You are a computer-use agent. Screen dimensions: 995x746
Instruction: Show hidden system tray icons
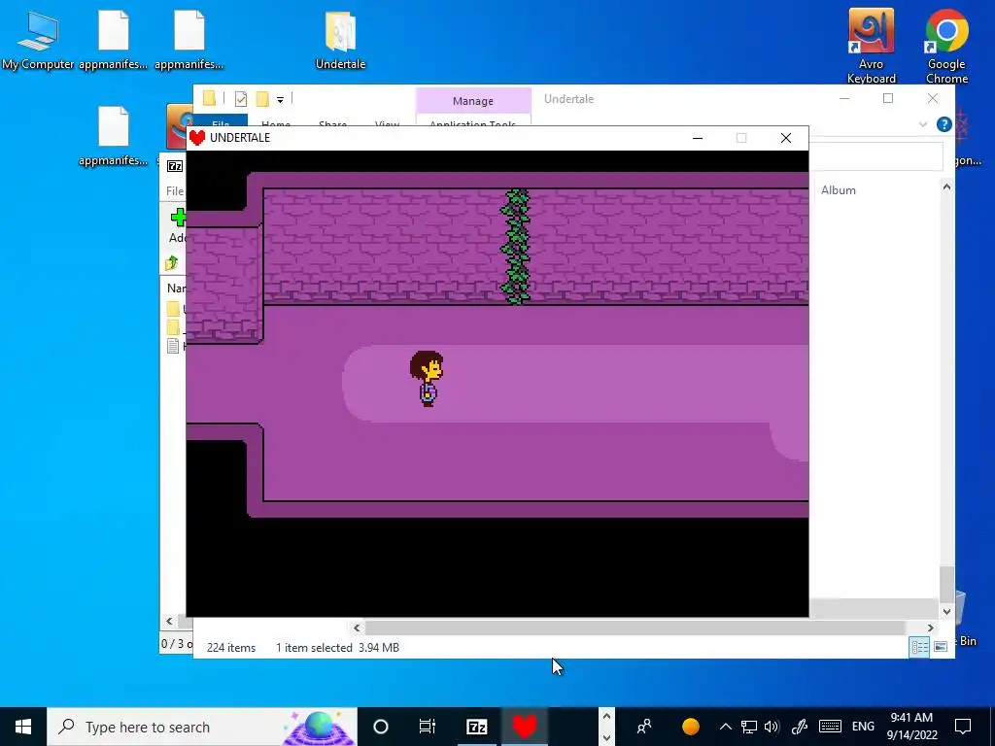(725, 727)
